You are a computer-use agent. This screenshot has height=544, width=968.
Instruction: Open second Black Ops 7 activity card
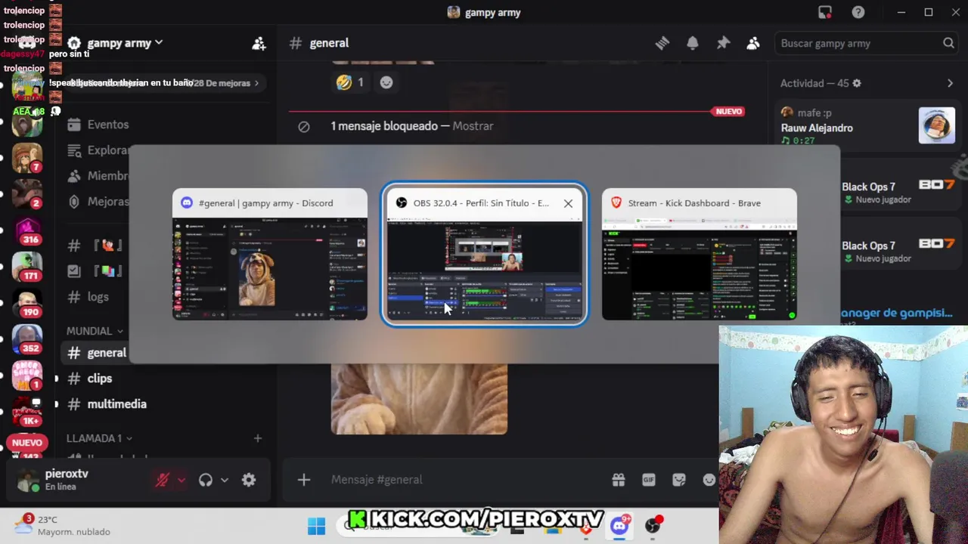click(x=900, y=252)
